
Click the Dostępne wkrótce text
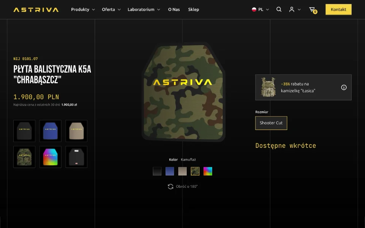click(286, 146)
